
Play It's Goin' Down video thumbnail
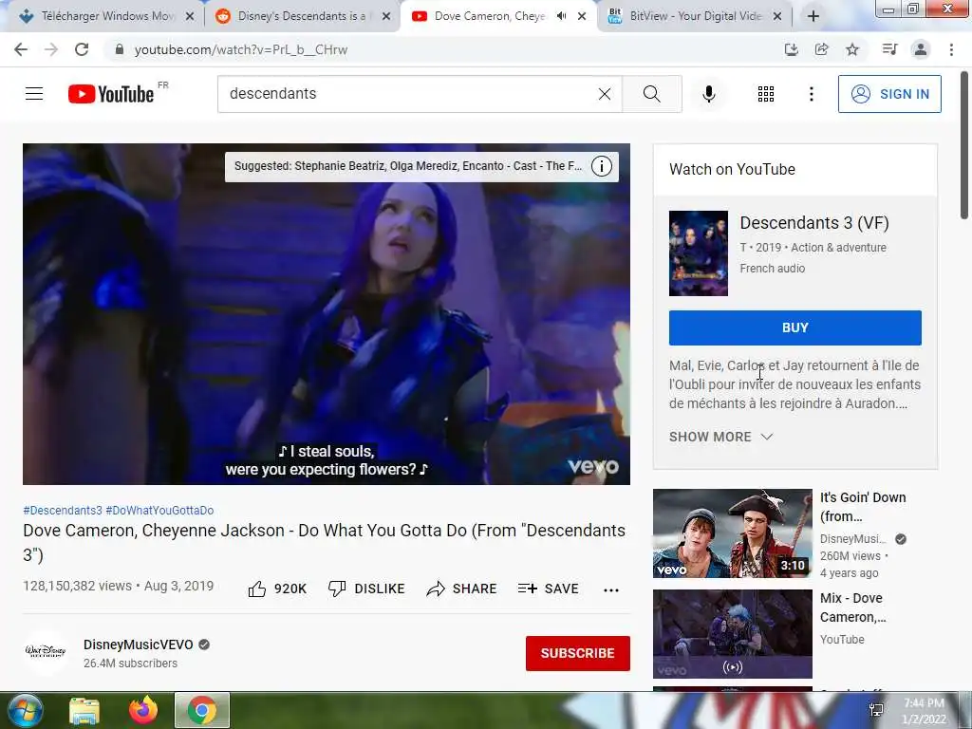(x=733, y=533)
